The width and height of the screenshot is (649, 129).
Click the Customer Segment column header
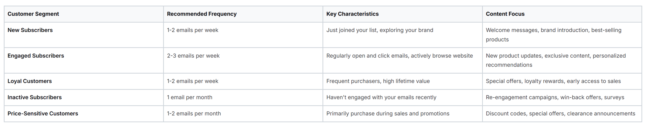[x=33, y=14]
